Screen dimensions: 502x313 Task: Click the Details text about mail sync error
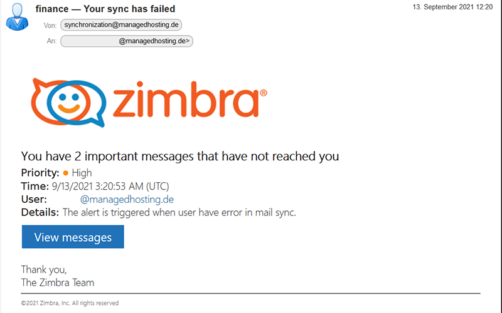pyautogui.click(x=179, y=212)
